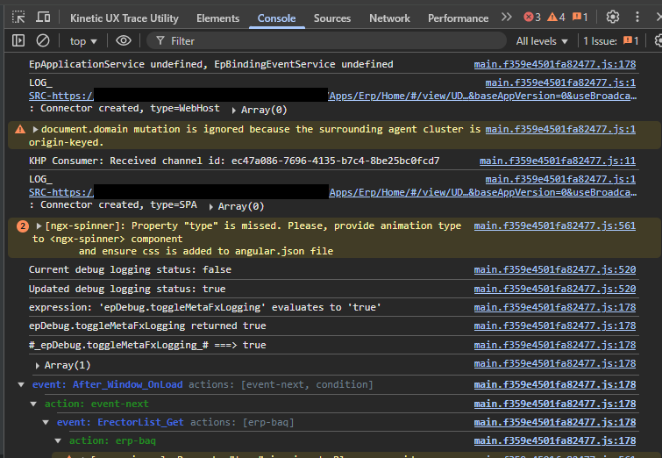Toggle the device toolbar icon
The image size is (662, 458).
click(x=43, y=18)
